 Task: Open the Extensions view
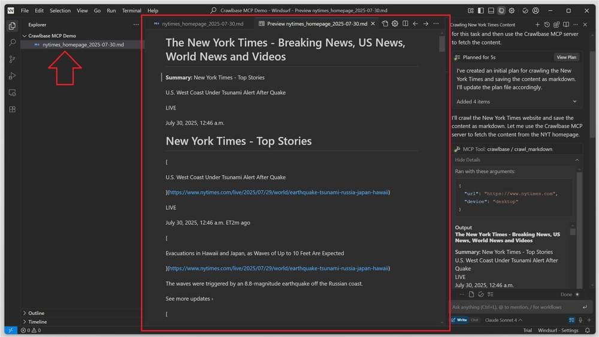(x=12, y=110)
